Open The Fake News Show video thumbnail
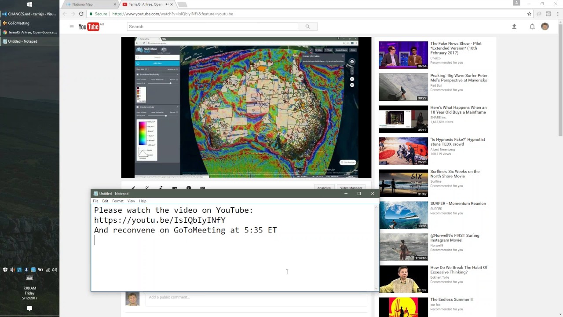The height and width of the screenshot is (317, 563). (x=403, y=55)
